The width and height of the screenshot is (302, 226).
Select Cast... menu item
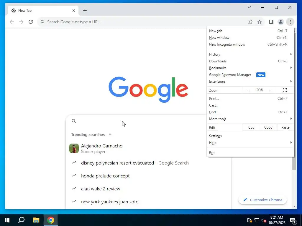[x=250, y=105]
